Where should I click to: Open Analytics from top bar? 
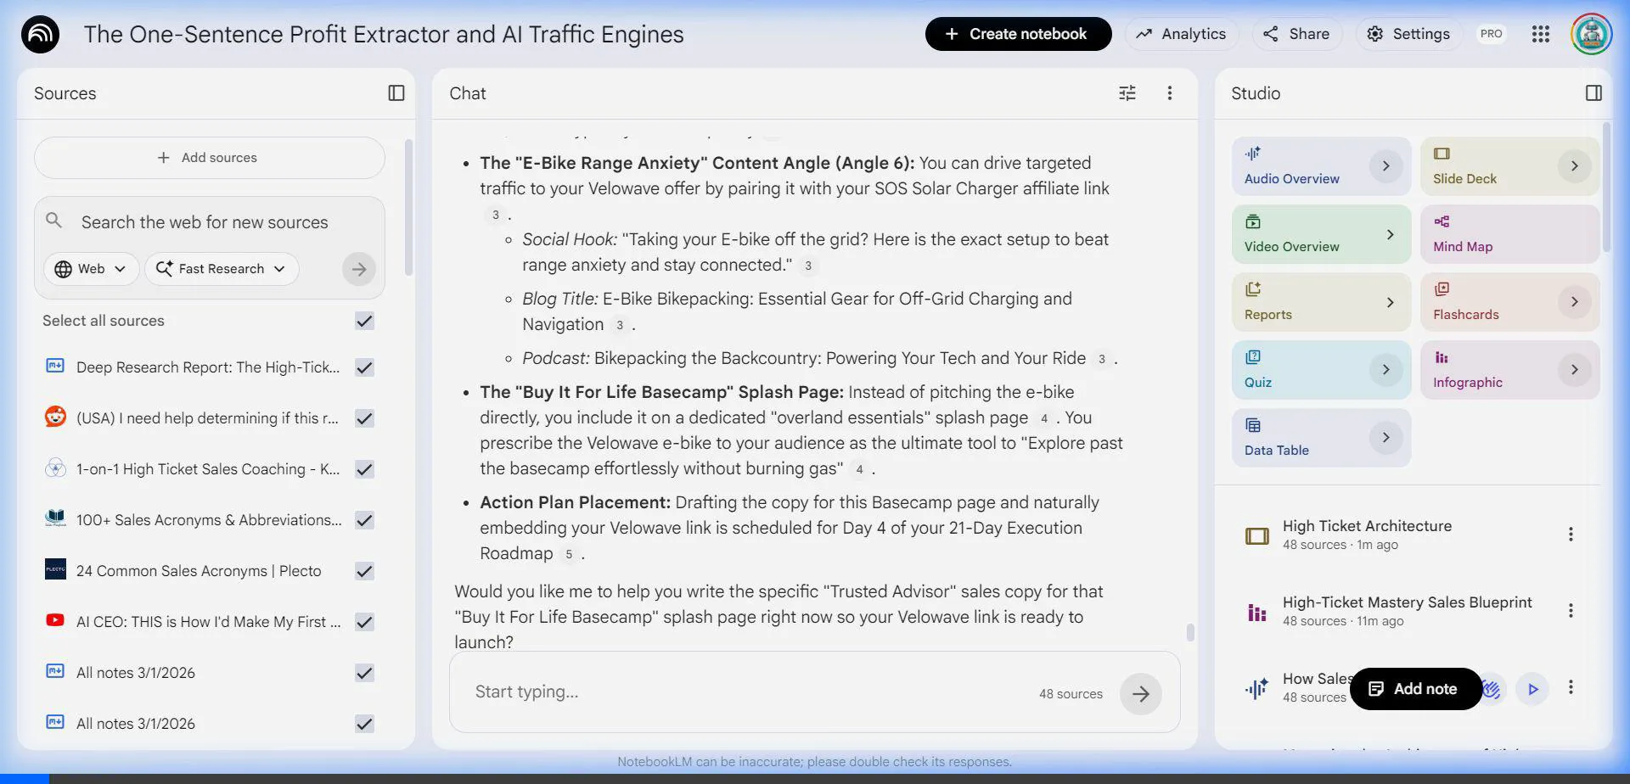tap(1181, 34)
